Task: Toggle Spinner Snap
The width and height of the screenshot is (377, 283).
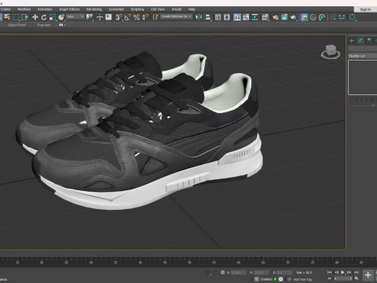Action: 145,17
